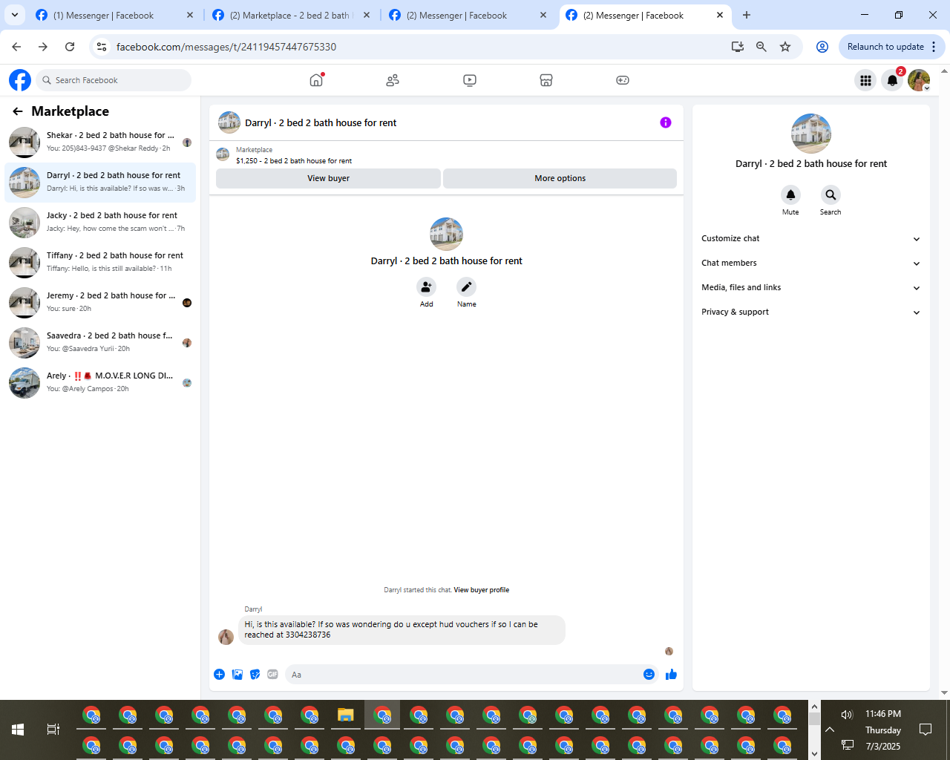
Task: Open the Windows notification center
Action: click(926, 730)
